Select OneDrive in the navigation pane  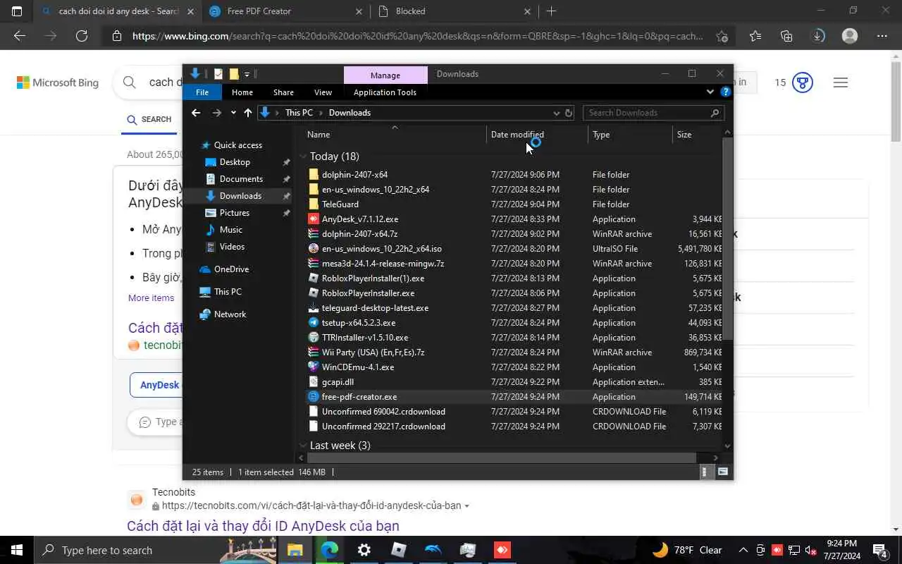click(x=231, y=269)
